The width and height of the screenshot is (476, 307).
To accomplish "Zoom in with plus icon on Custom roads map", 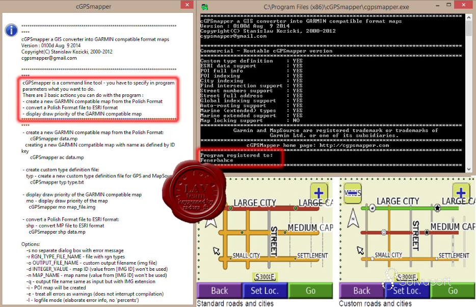I will tap(461, 193).
